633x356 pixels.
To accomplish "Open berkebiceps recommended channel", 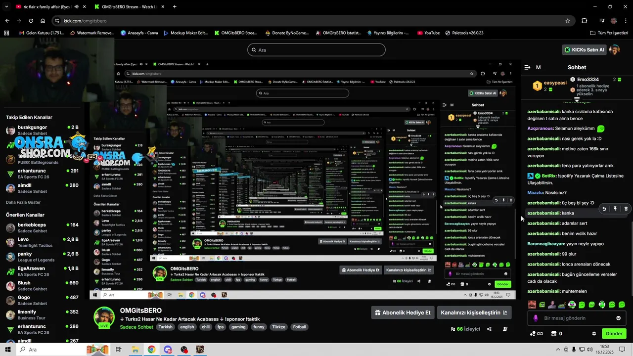I will pyautogui.click(x=42, y=227).
